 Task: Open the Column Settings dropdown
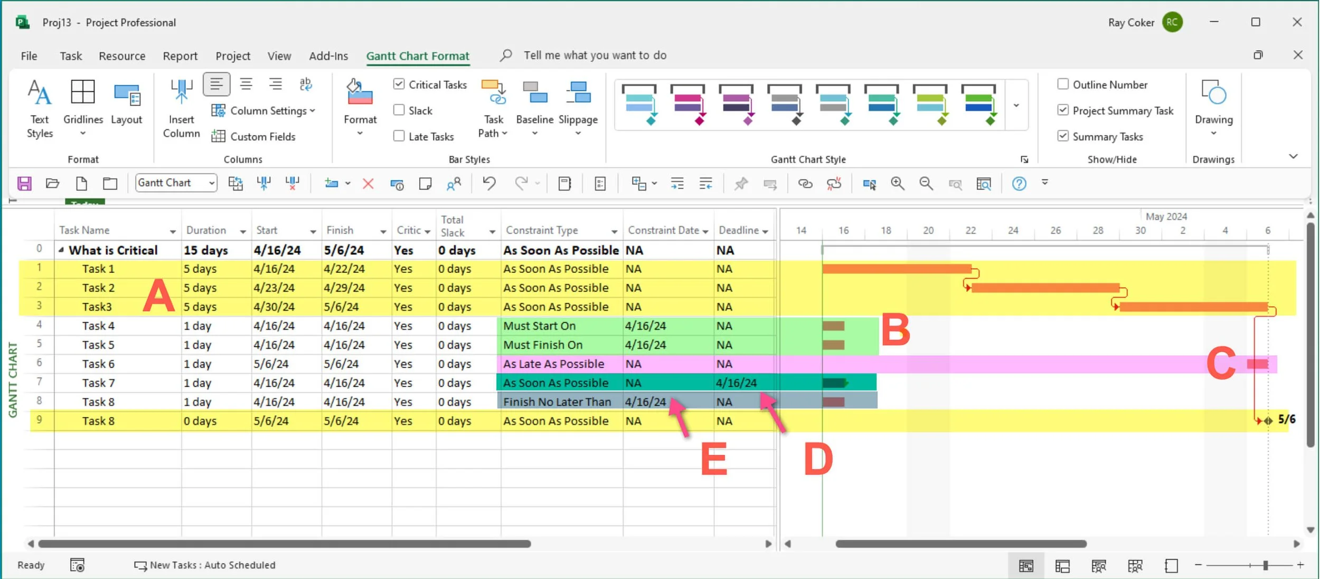coord(263,111)
